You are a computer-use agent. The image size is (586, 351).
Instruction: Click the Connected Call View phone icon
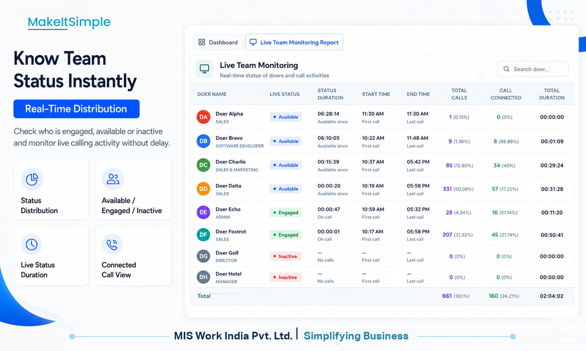pyautogui.click(x=112, y=244)
